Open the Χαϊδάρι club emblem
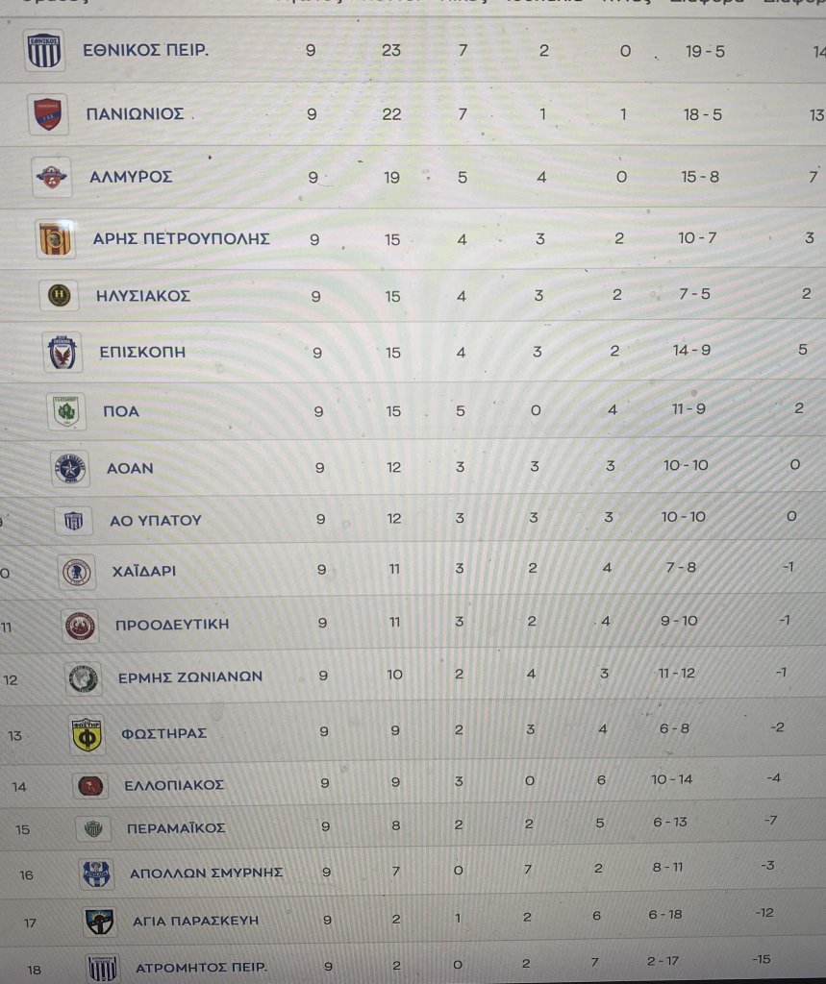The image size is (826, 984). pos(76,572)
